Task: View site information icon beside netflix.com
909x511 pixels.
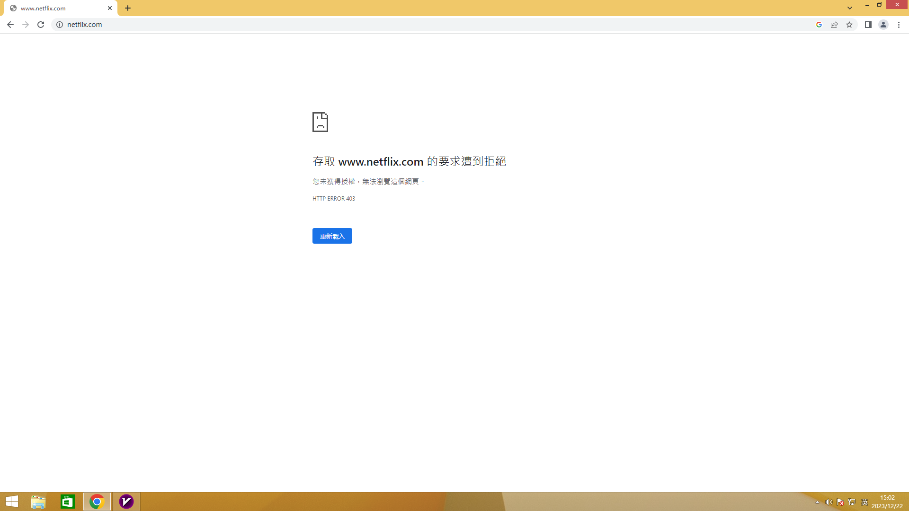Action: (x=60, y=25)
